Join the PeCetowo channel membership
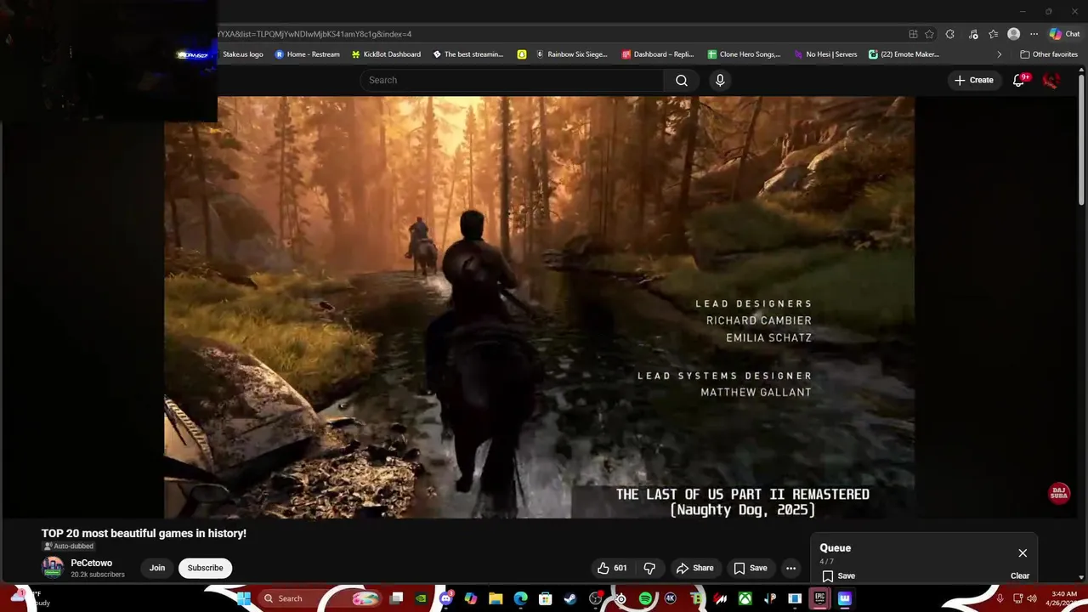This screenshot has height=612, width=1088. click(157, 568)
